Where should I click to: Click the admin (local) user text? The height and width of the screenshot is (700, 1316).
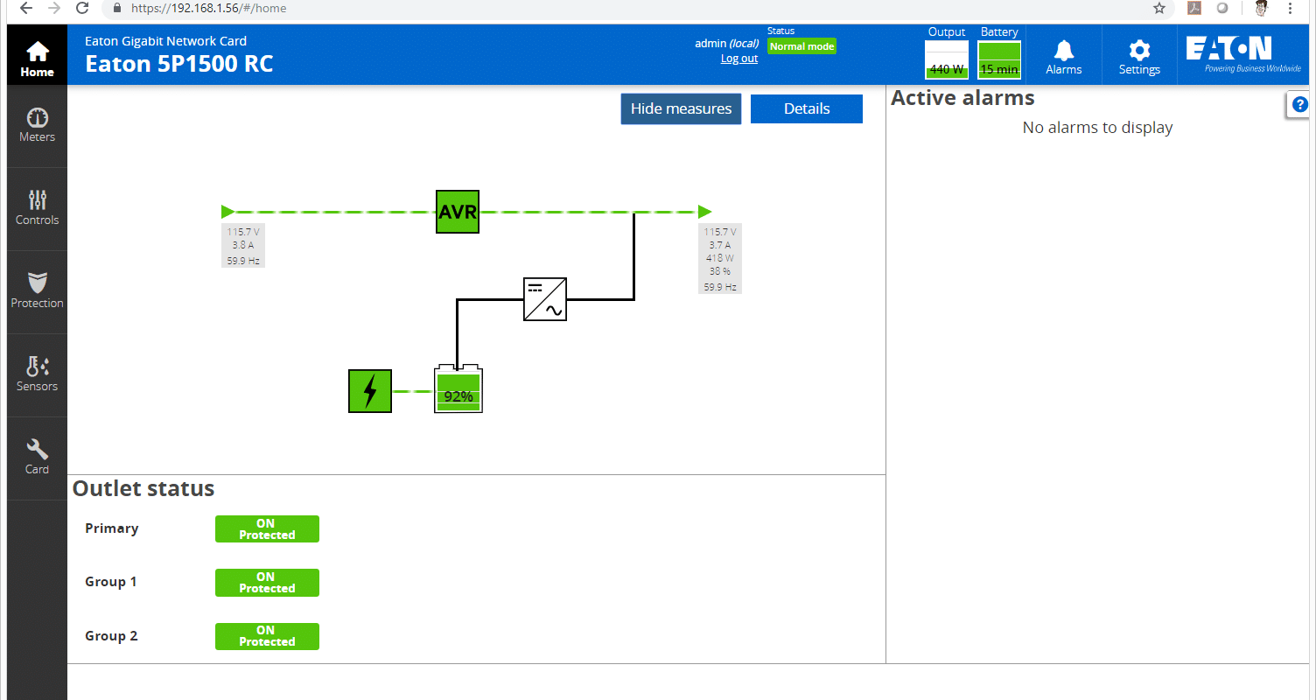(x=727, y=43)
